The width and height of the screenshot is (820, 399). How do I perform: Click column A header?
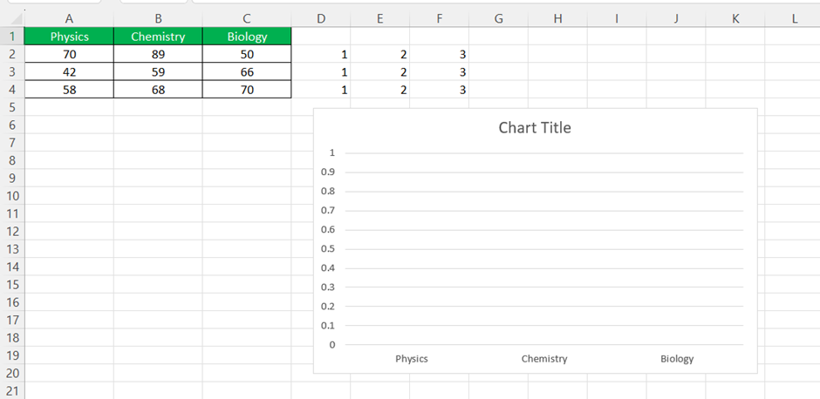69,19
